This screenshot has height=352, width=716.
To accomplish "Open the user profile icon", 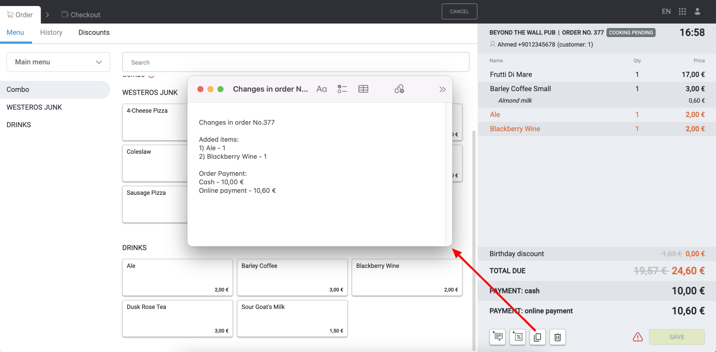I will point(697,12).
